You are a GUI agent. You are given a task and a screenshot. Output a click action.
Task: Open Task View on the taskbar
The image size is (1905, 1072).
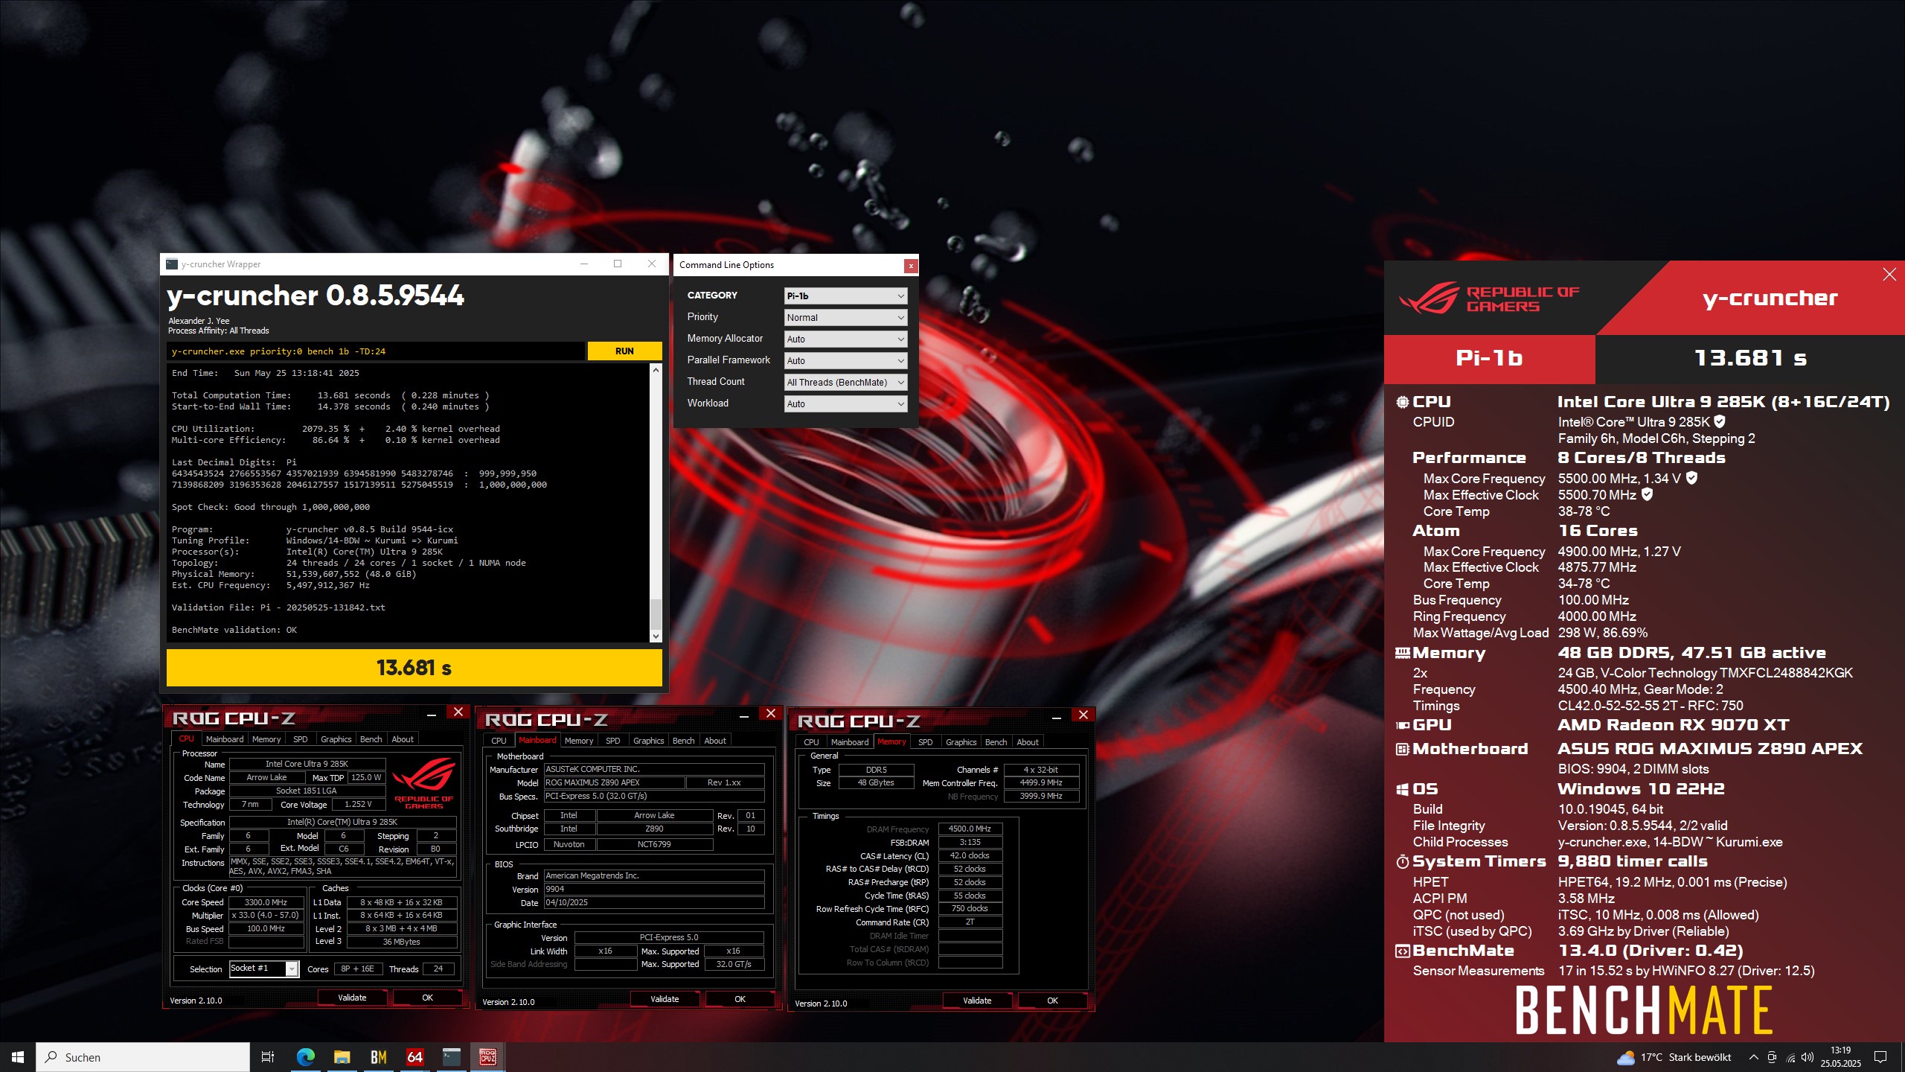coord(268,1057)
